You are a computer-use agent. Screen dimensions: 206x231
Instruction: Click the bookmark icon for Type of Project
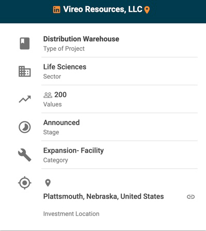point(25,43)
